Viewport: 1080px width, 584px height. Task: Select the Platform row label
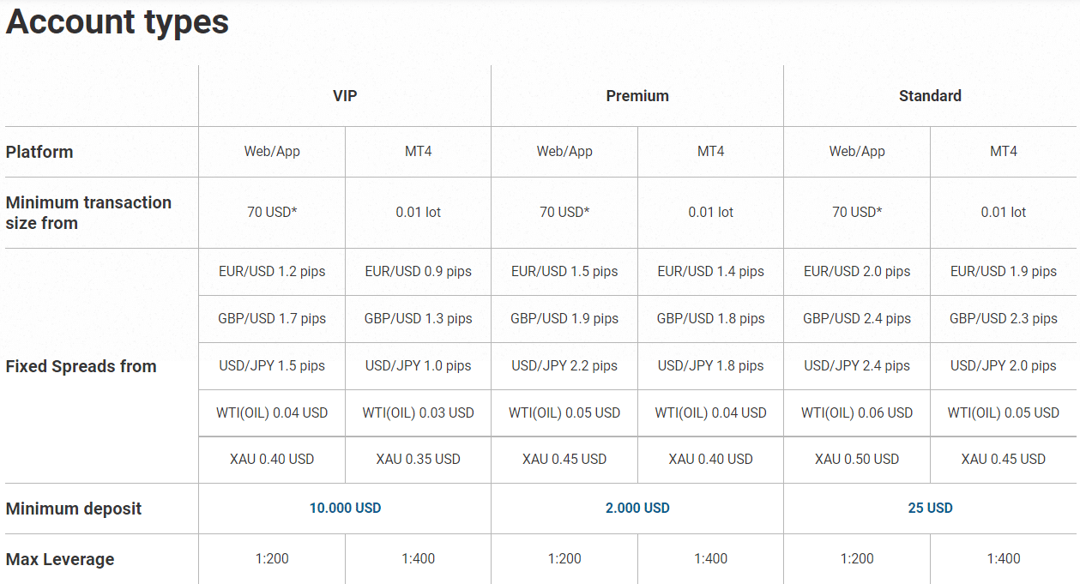(x=39, y=152)
